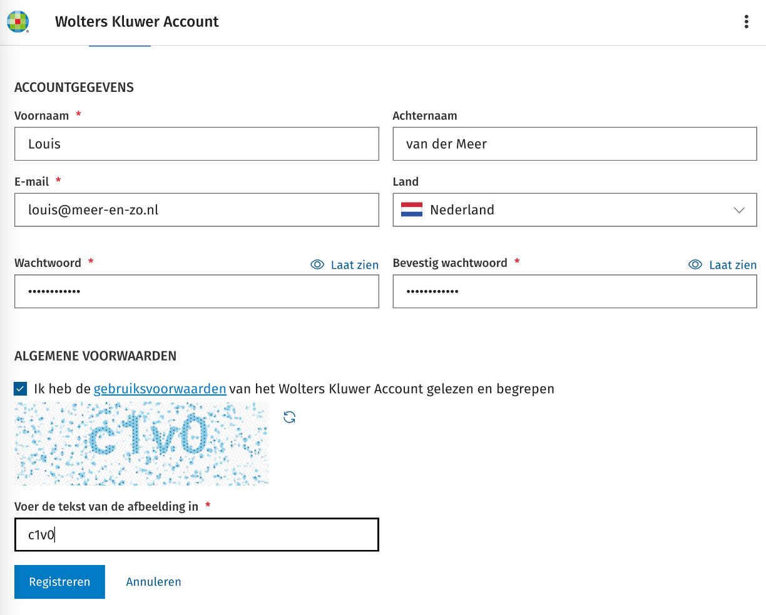766x615 pixels.
Task: Click the Bevestig wachtwoord input field
Action: coord(574,291)
